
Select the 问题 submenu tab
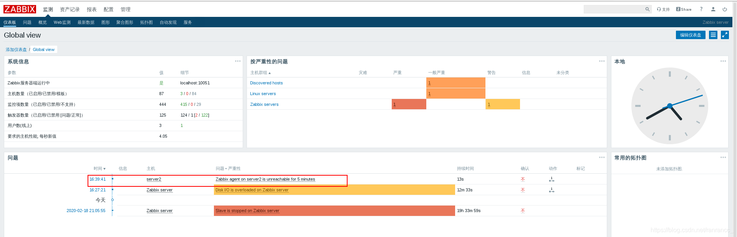coord(27,22)
